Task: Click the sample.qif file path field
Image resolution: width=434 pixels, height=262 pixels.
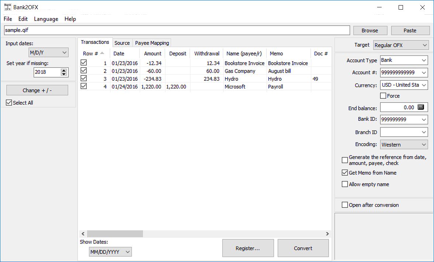Action: tap(177, 30)
